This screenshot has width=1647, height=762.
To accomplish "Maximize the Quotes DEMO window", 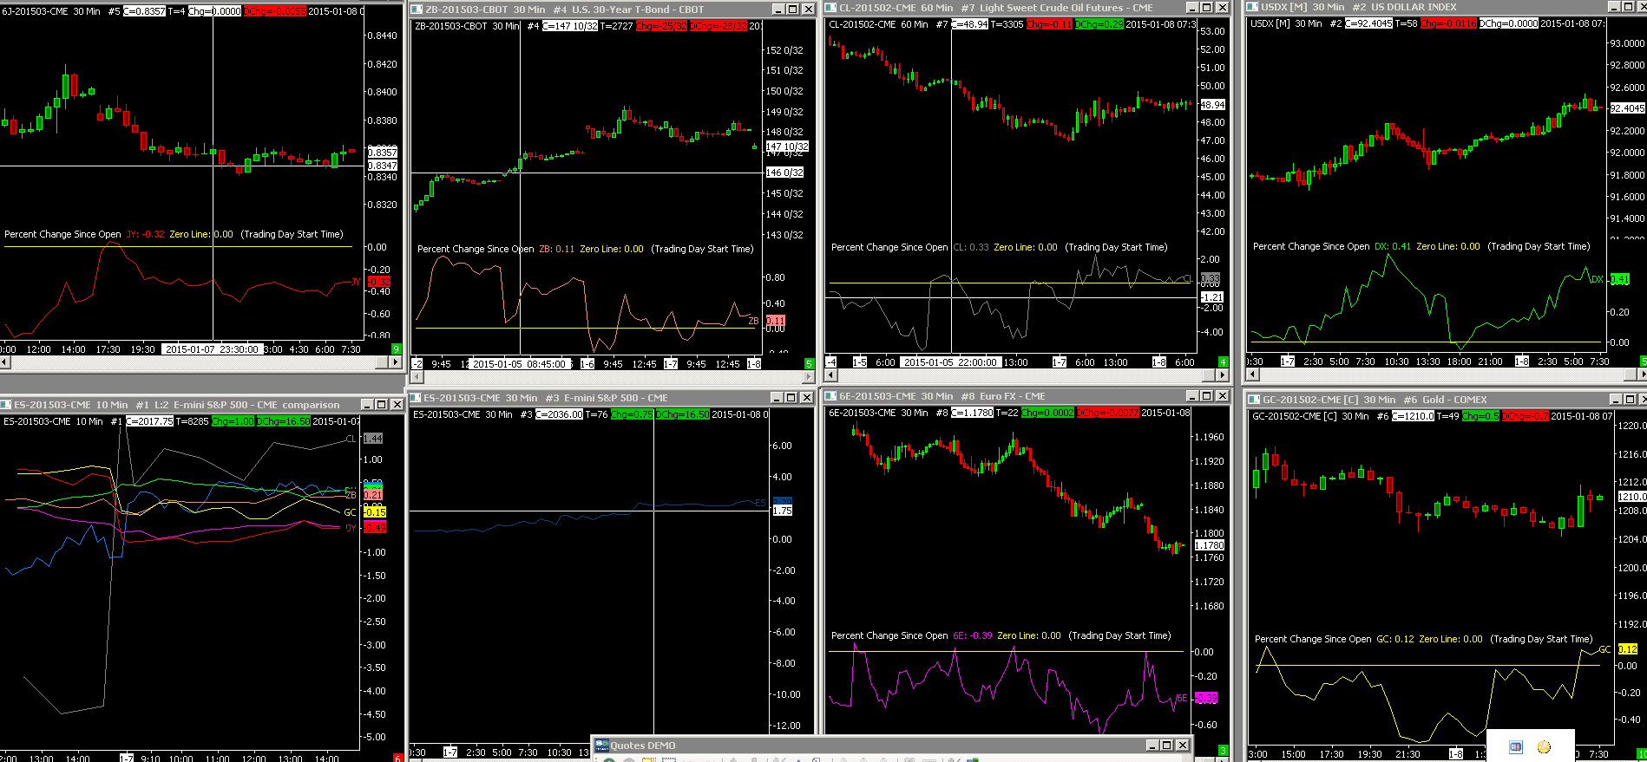I will [x=1167, y=746].
